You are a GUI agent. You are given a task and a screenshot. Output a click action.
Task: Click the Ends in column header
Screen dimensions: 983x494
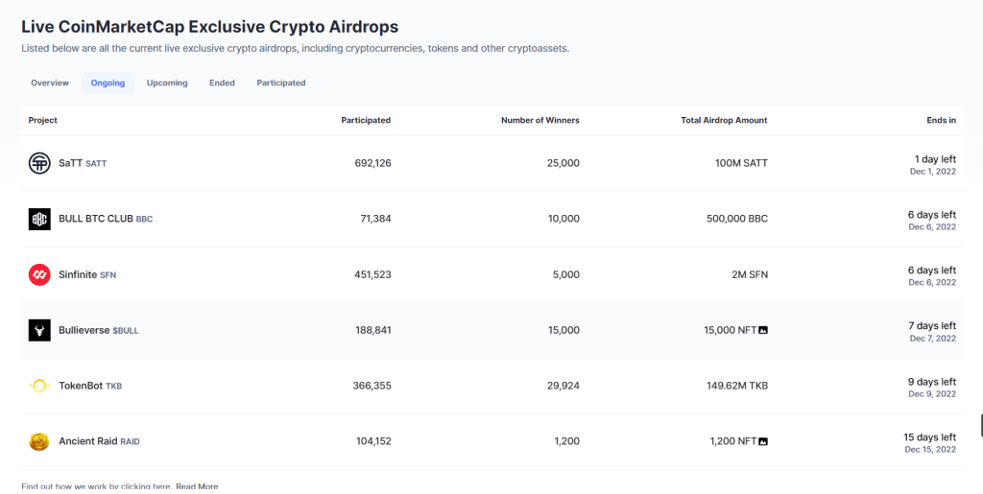point(941,120)
